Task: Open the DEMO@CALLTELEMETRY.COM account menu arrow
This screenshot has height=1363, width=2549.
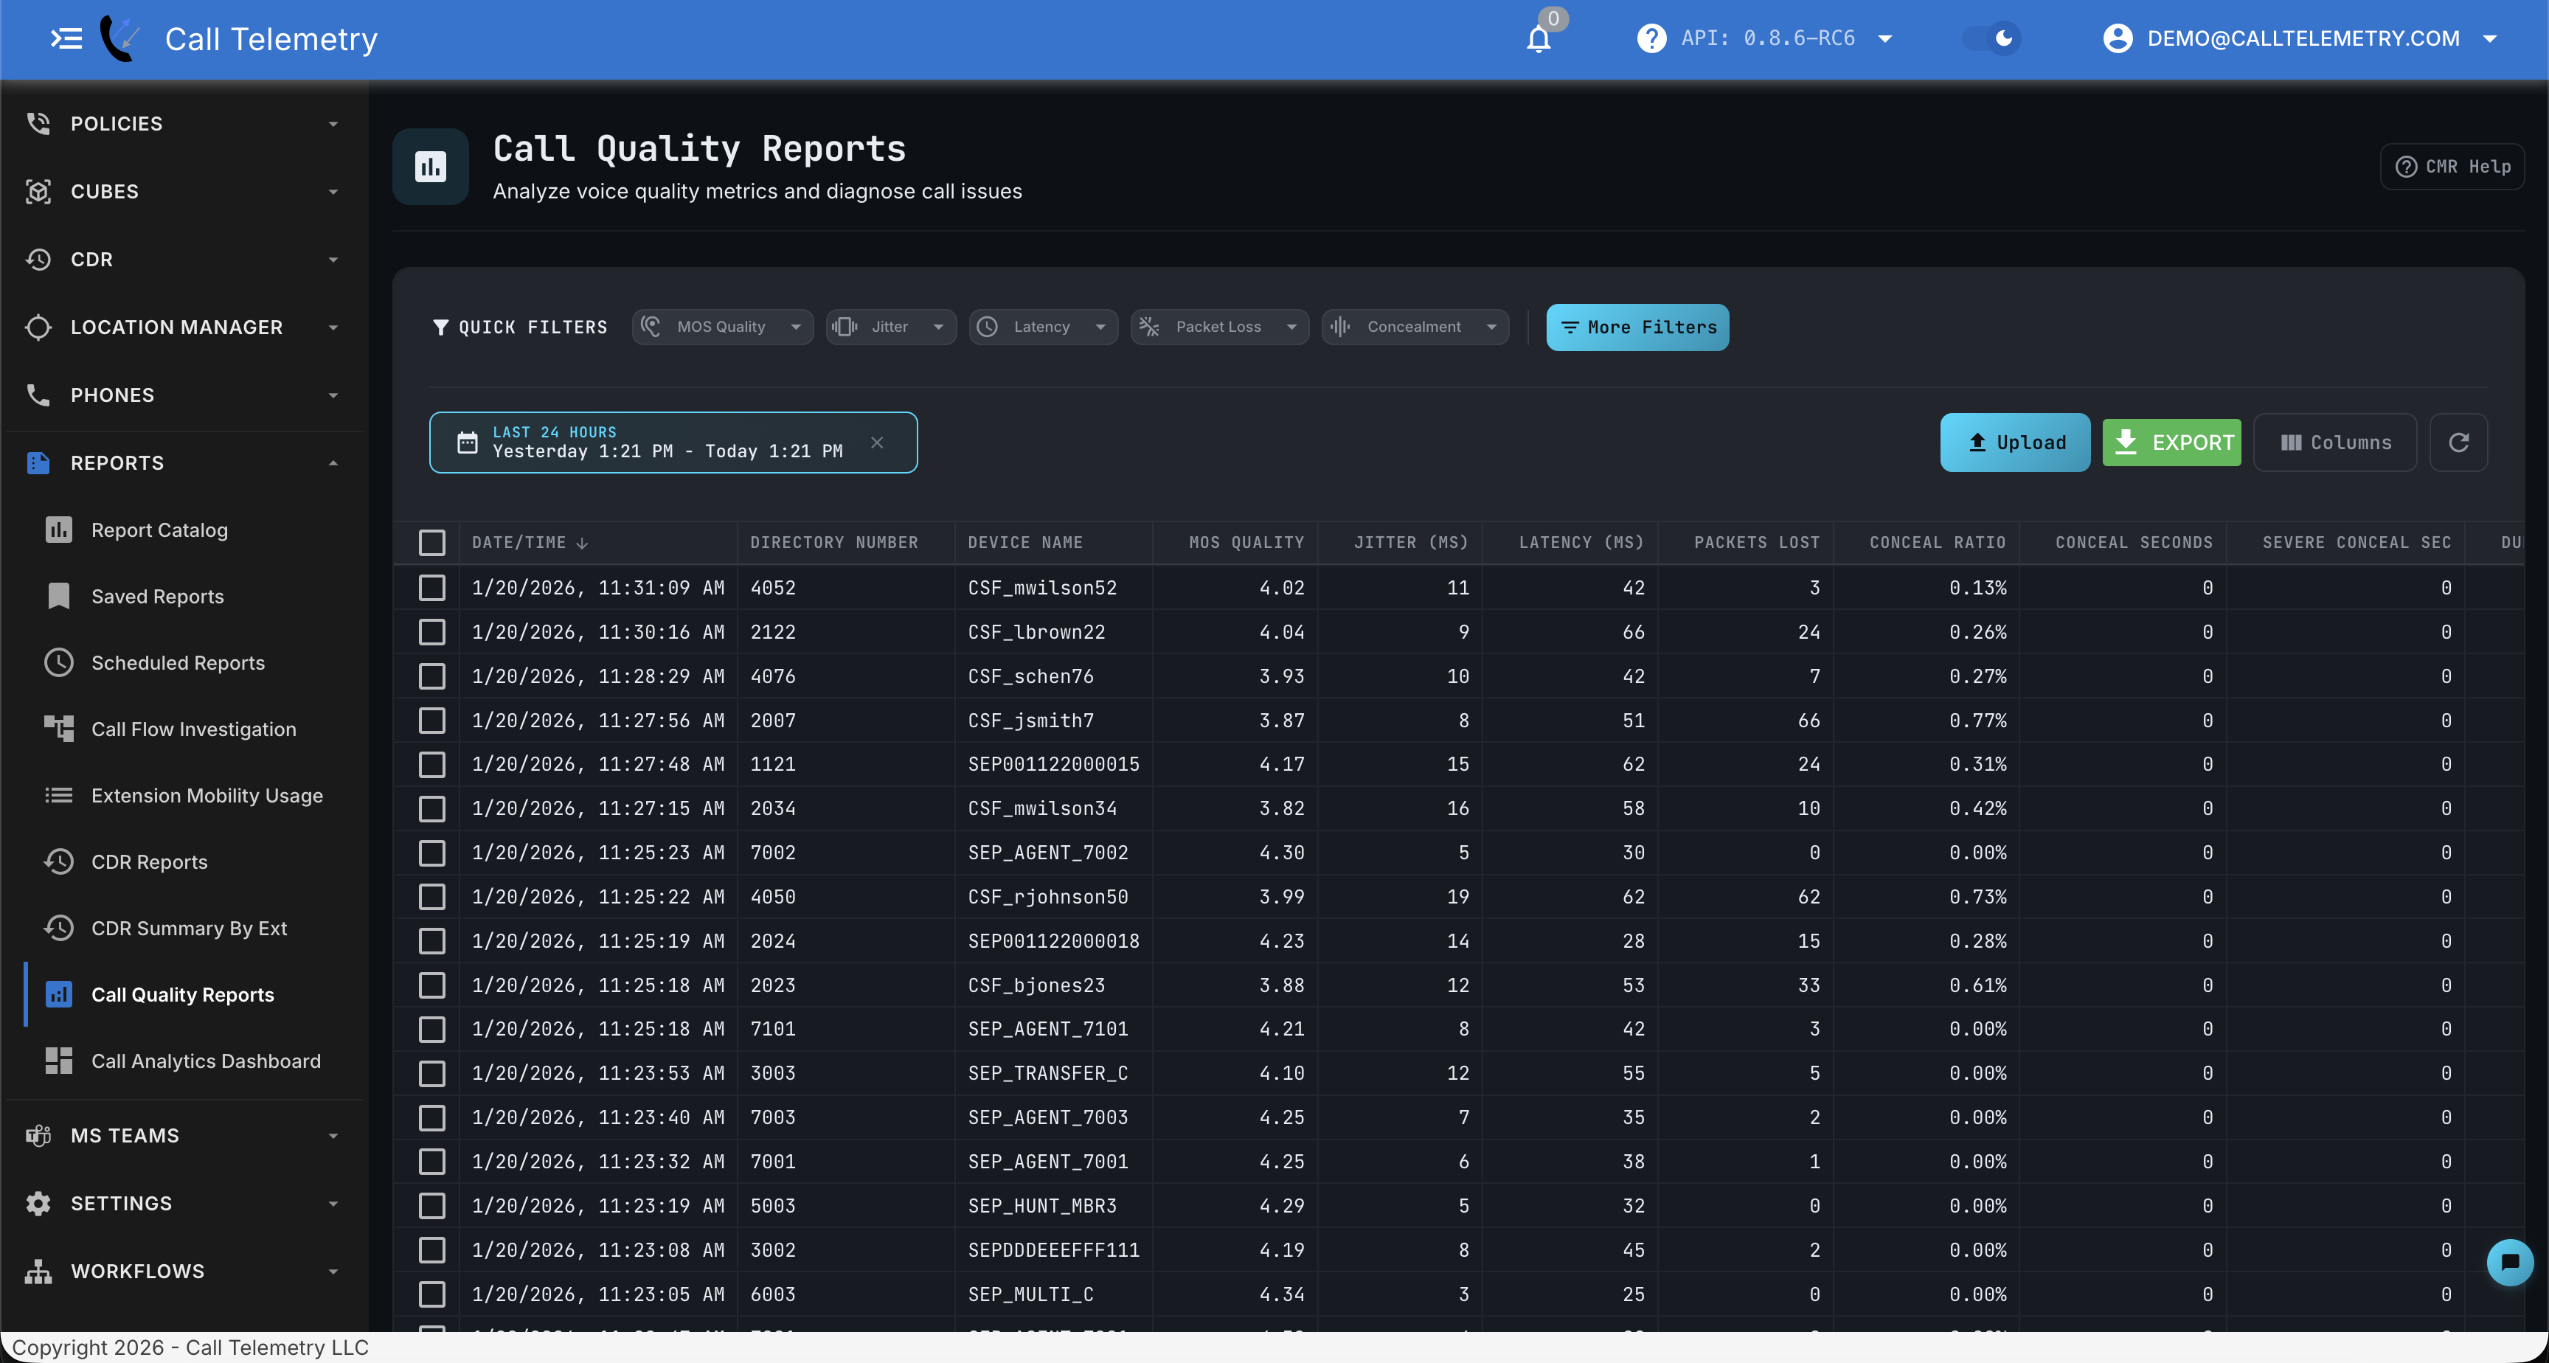Action: pos(2490,38)
